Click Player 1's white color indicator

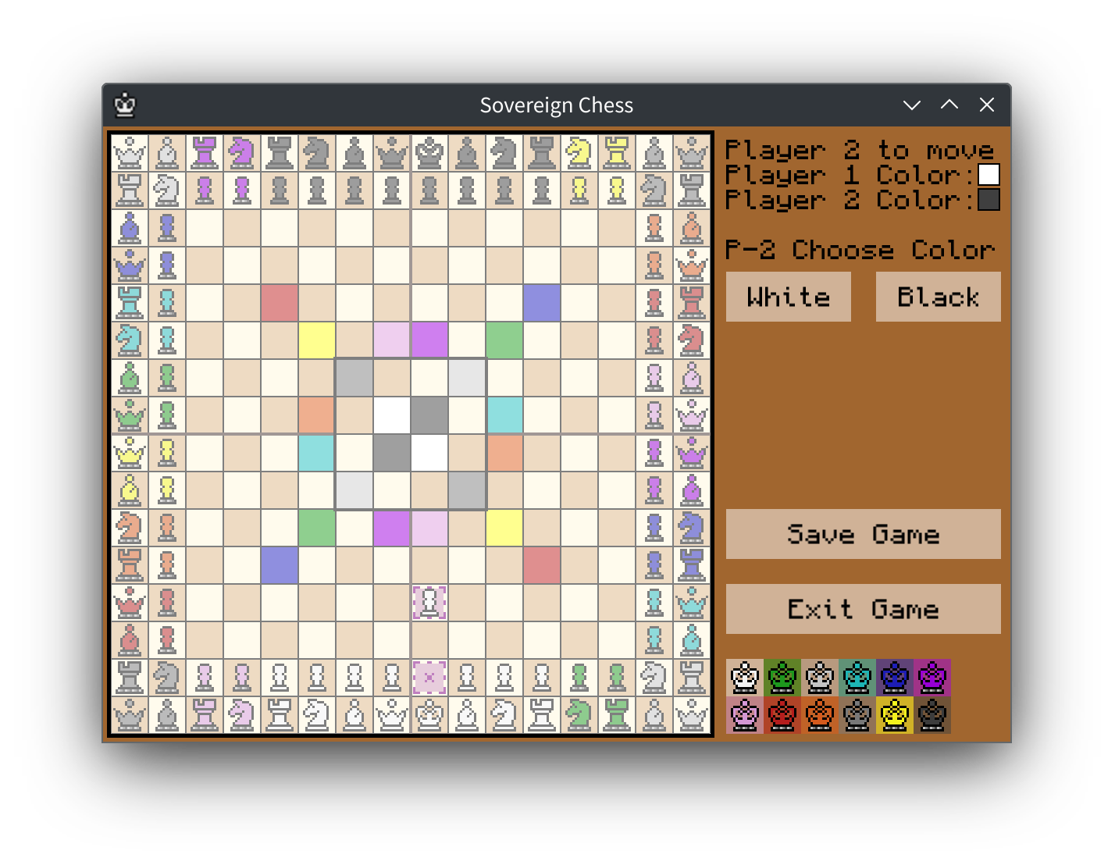[989, 175]
